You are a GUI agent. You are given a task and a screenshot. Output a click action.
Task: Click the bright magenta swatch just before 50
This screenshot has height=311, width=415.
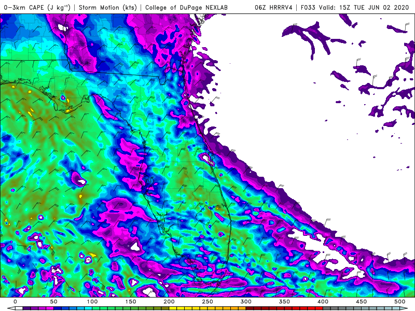point(50,308)
